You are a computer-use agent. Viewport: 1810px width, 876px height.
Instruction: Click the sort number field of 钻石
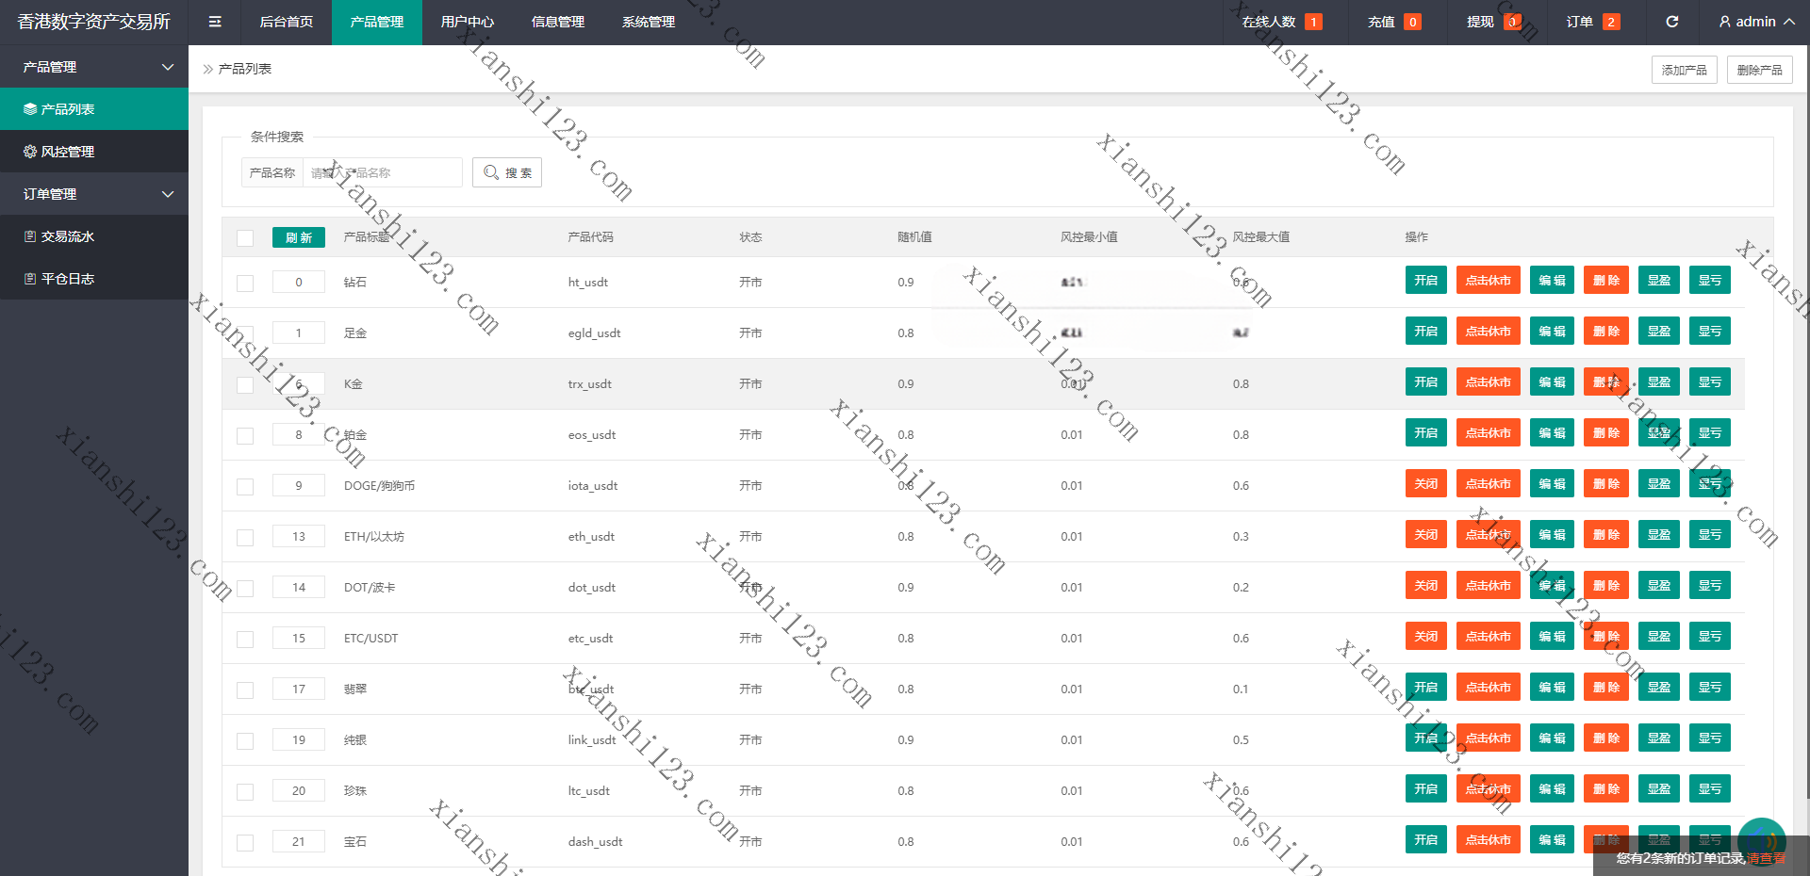click(x=299, y=283)
